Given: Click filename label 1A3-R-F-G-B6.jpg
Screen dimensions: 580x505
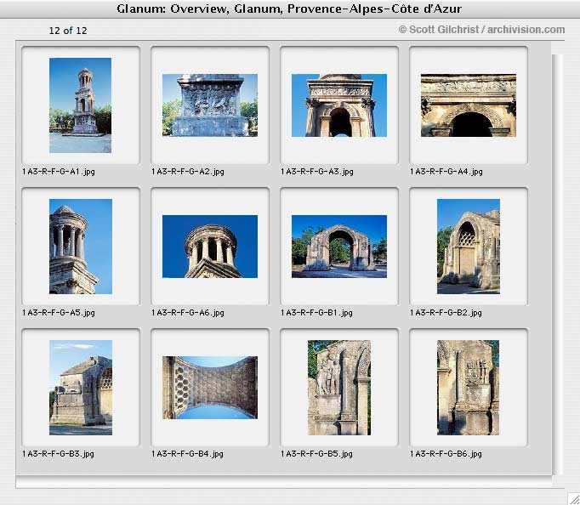Looking at the screenshot, I should (x=446, y=454).
